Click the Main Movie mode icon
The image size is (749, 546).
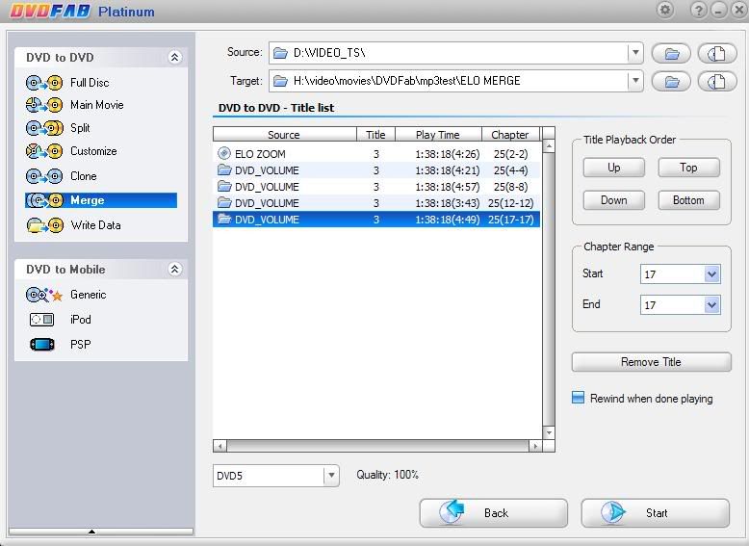pyautogui.click(x=44, y=105)
